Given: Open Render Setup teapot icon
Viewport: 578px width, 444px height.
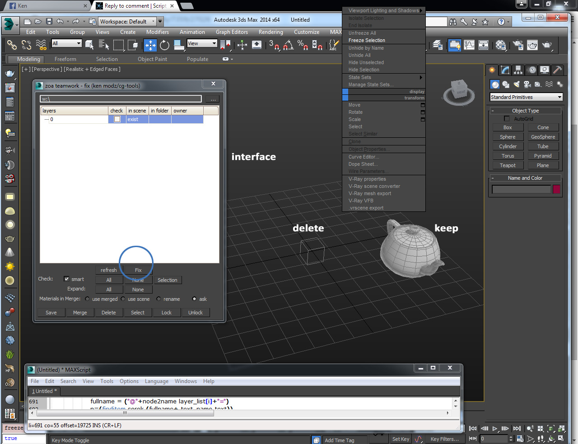Looking at the screenshot, I should tap(518, 45).
